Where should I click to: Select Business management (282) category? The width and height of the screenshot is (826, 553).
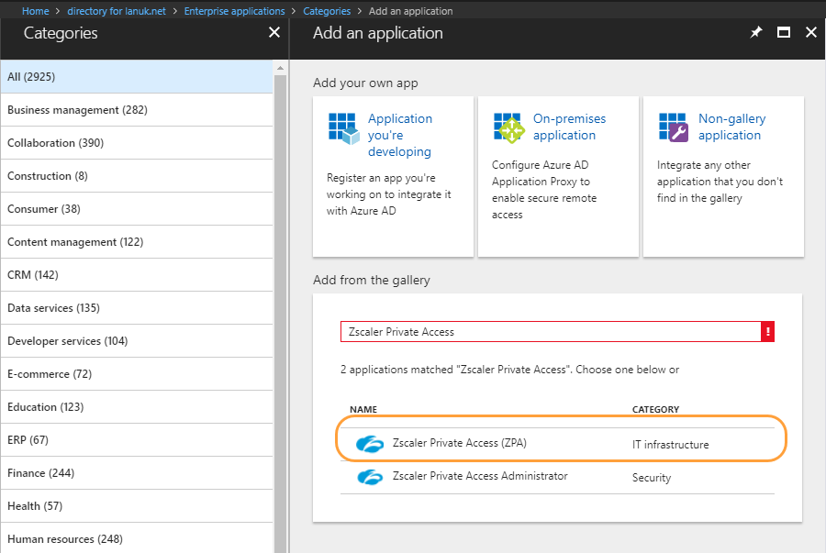point(137,110)
